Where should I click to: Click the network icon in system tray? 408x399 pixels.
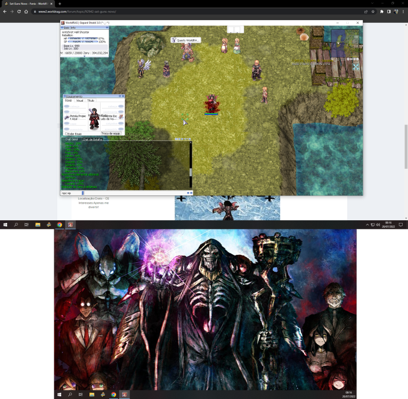point(373,225)
